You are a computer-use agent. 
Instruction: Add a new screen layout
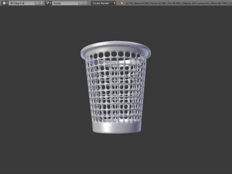click(x=37, y=3)
